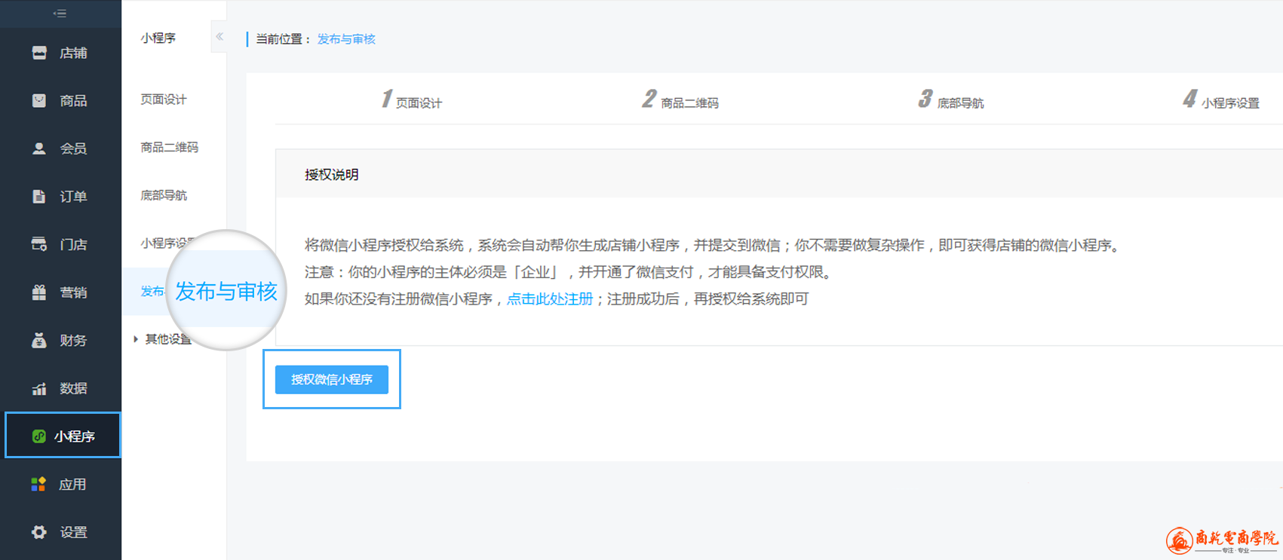Viewport: 1283px width, 560px height.
Task: Expand the 其他设置 tree group
Action: [136, 339]
